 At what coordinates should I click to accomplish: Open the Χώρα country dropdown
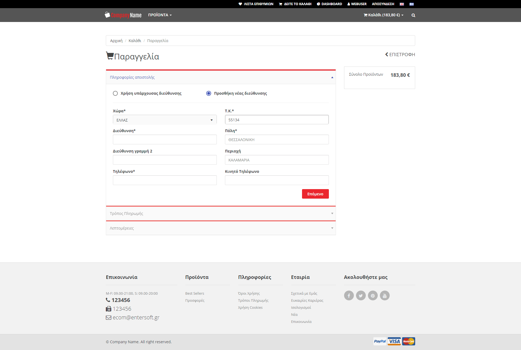point(165,120)
